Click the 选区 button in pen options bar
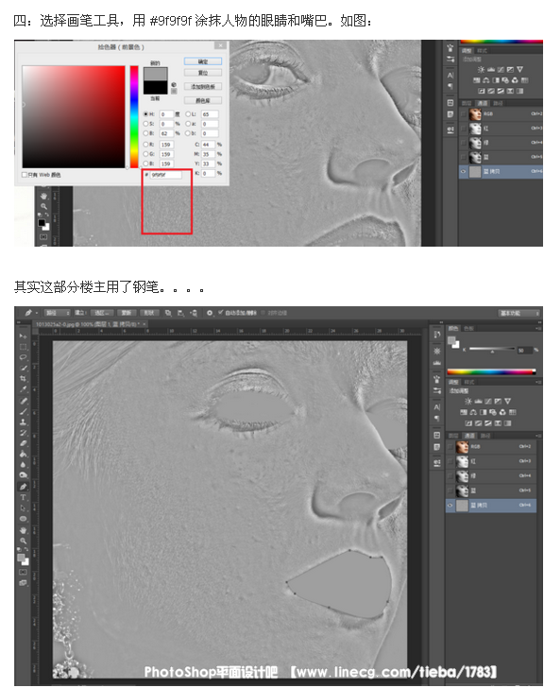Screen dimensions: 544x688 coord(102,313)
